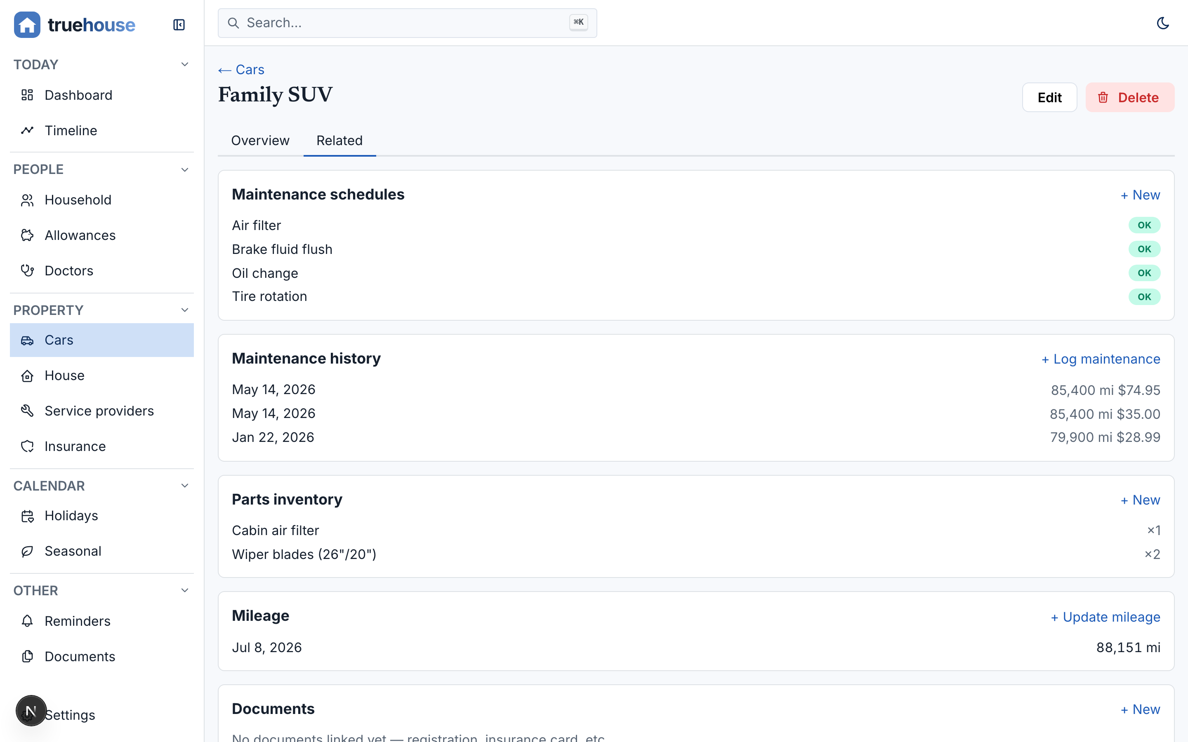Select the Seasonal leaf icon
Image resolution: width=1188 pixels, height=742 pixels.
[28, 551]
